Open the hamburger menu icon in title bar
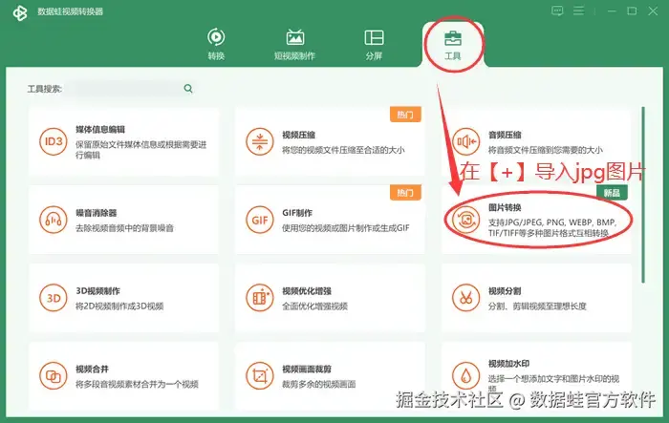 (579, 11)
